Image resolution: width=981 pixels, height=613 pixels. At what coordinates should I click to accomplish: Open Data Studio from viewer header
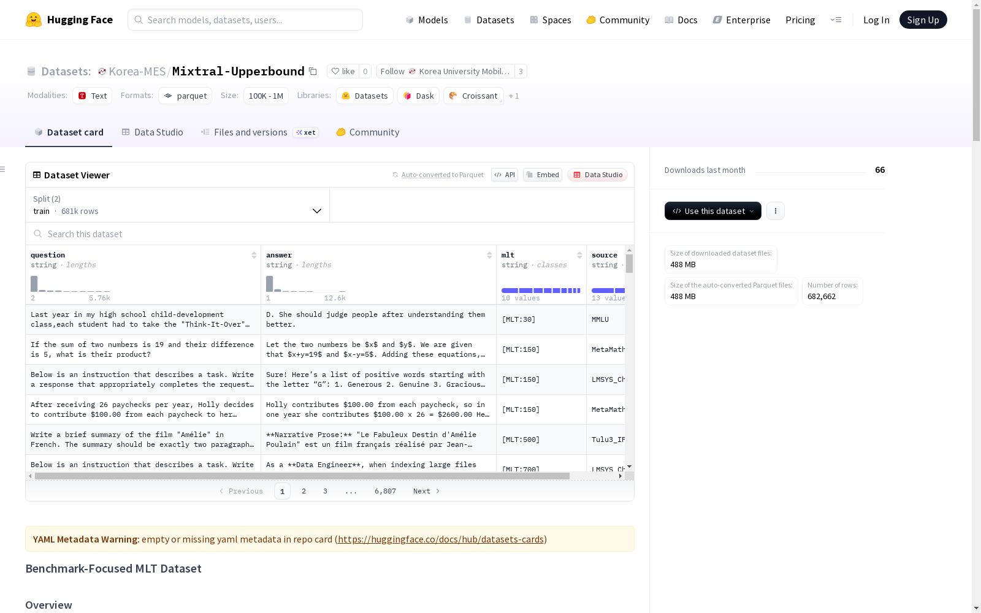(597, 175)
